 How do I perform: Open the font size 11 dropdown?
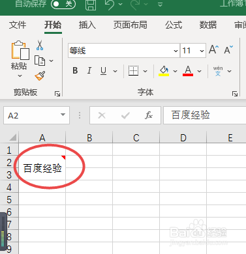[x=202, y=51]
